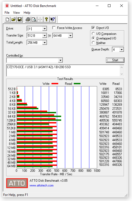The width and height of the screenshot is (132, 201).
Task: Select the Neither radio button
Action: tap(93, 43)
